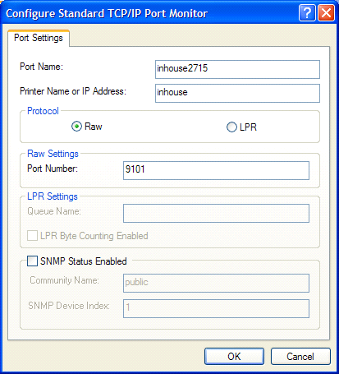This screenshot has width=339, height=374.
Task: Click the Help question mark icon
Action: [x=307, y=12]
